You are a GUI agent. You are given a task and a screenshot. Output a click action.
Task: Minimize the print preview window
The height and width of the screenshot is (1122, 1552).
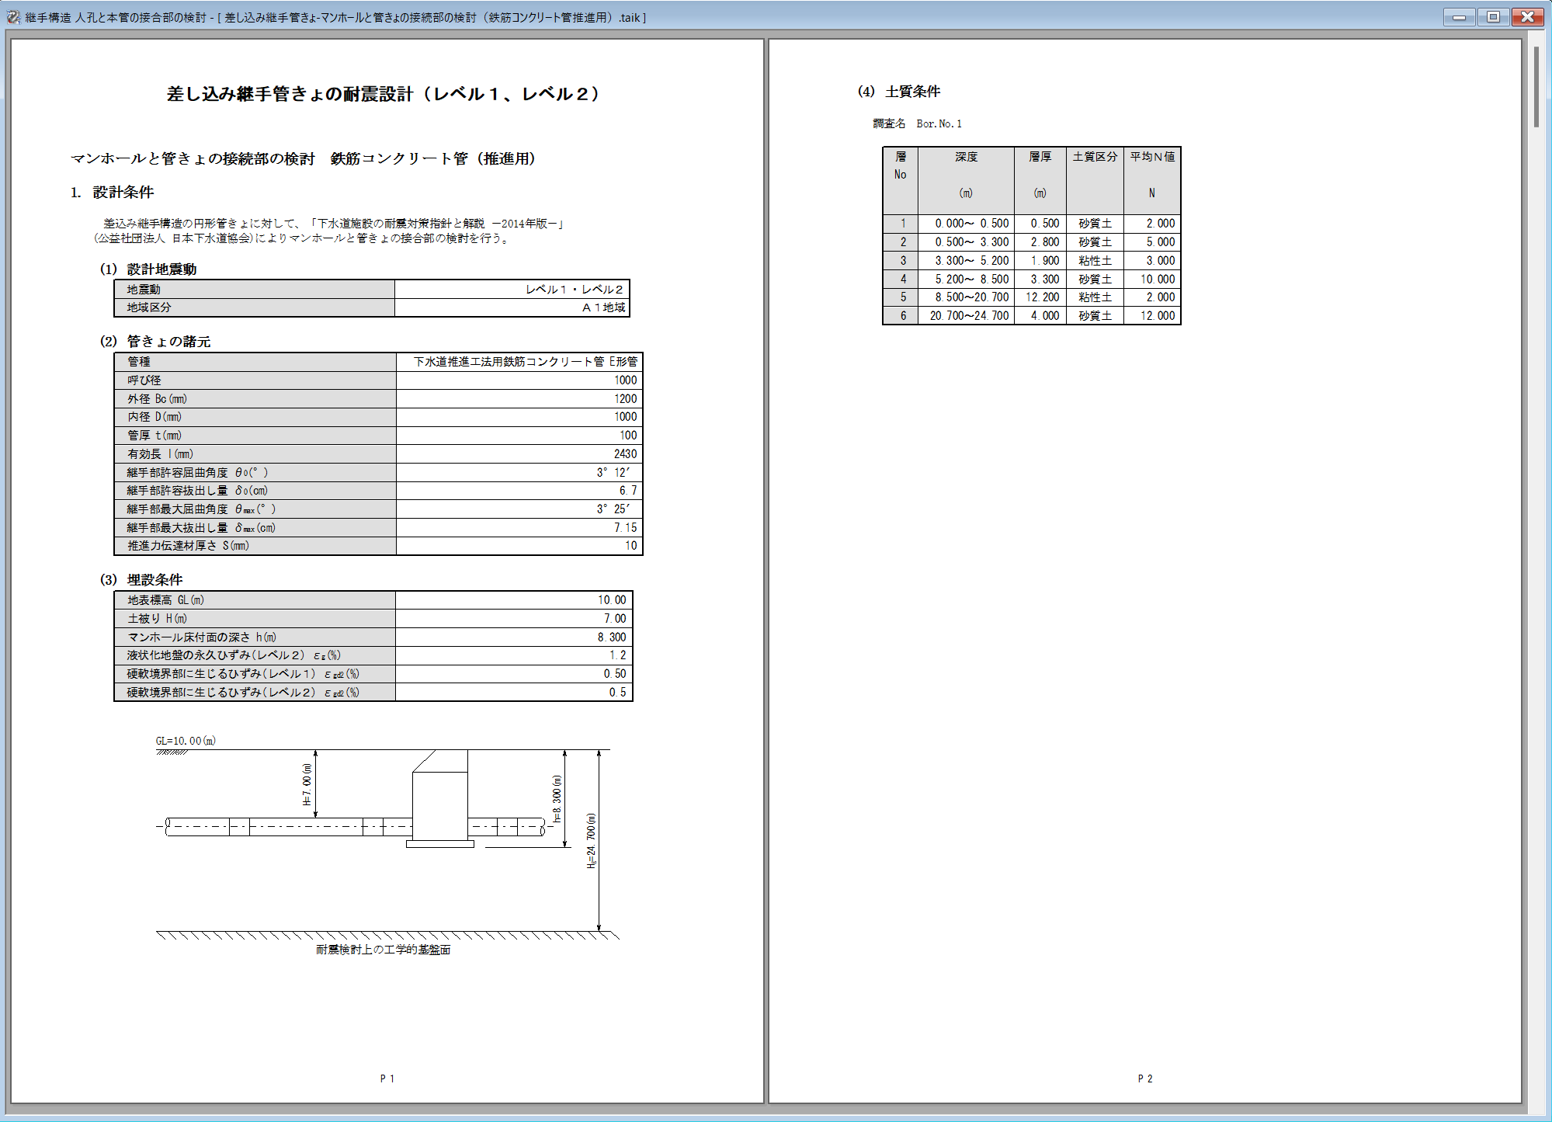(1459, 16)
